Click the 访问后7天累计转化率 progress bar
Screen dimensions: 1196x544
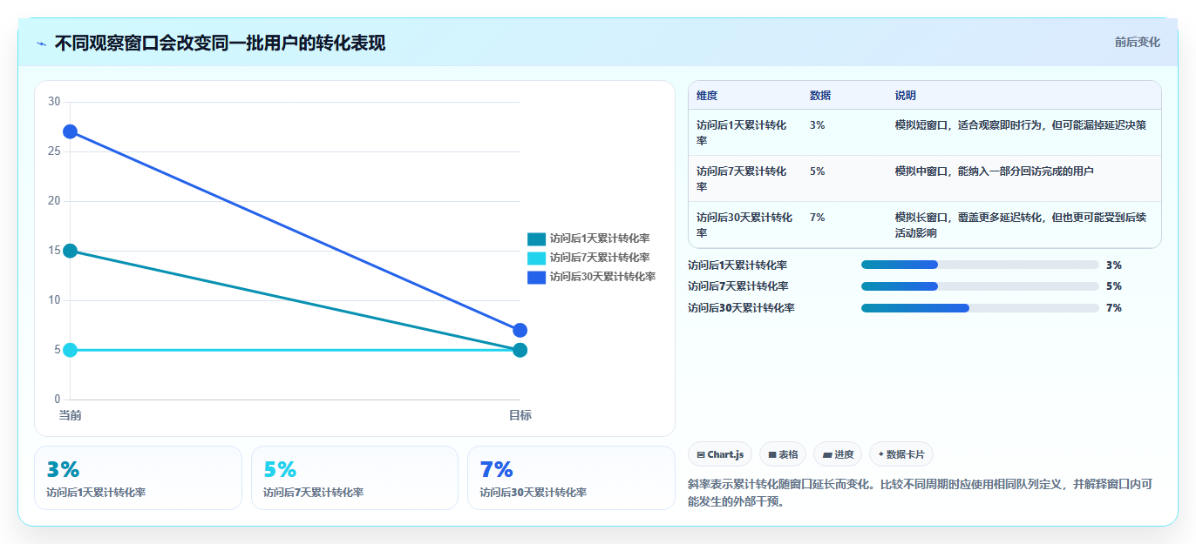click(980, 286)
